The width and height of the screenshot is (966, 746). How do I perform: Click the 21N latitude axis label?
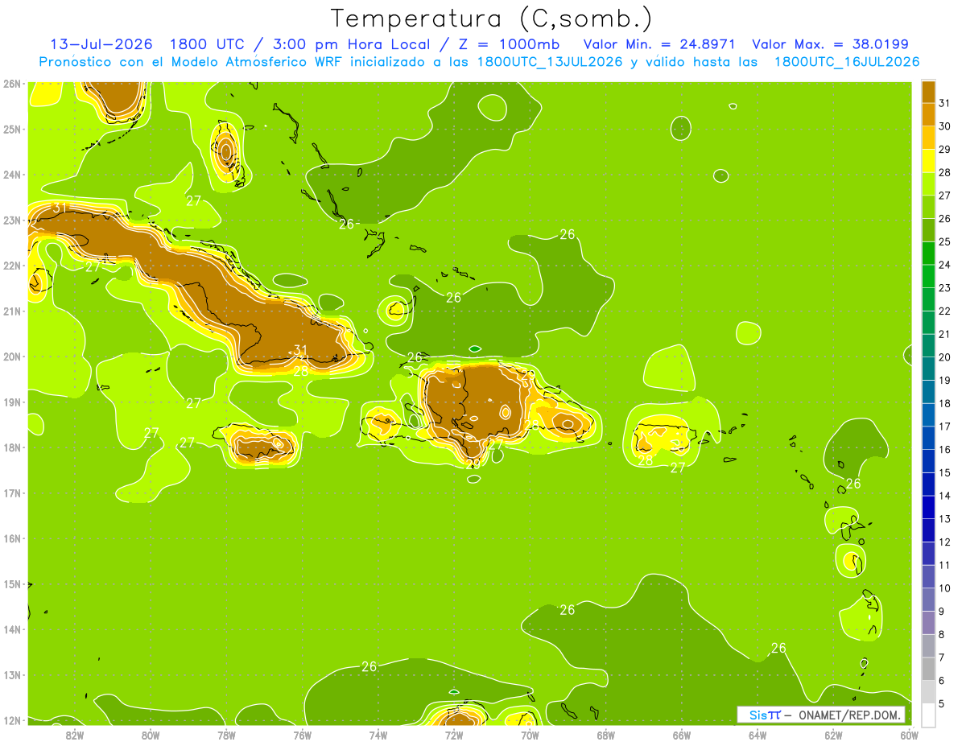tap(12, 311)
